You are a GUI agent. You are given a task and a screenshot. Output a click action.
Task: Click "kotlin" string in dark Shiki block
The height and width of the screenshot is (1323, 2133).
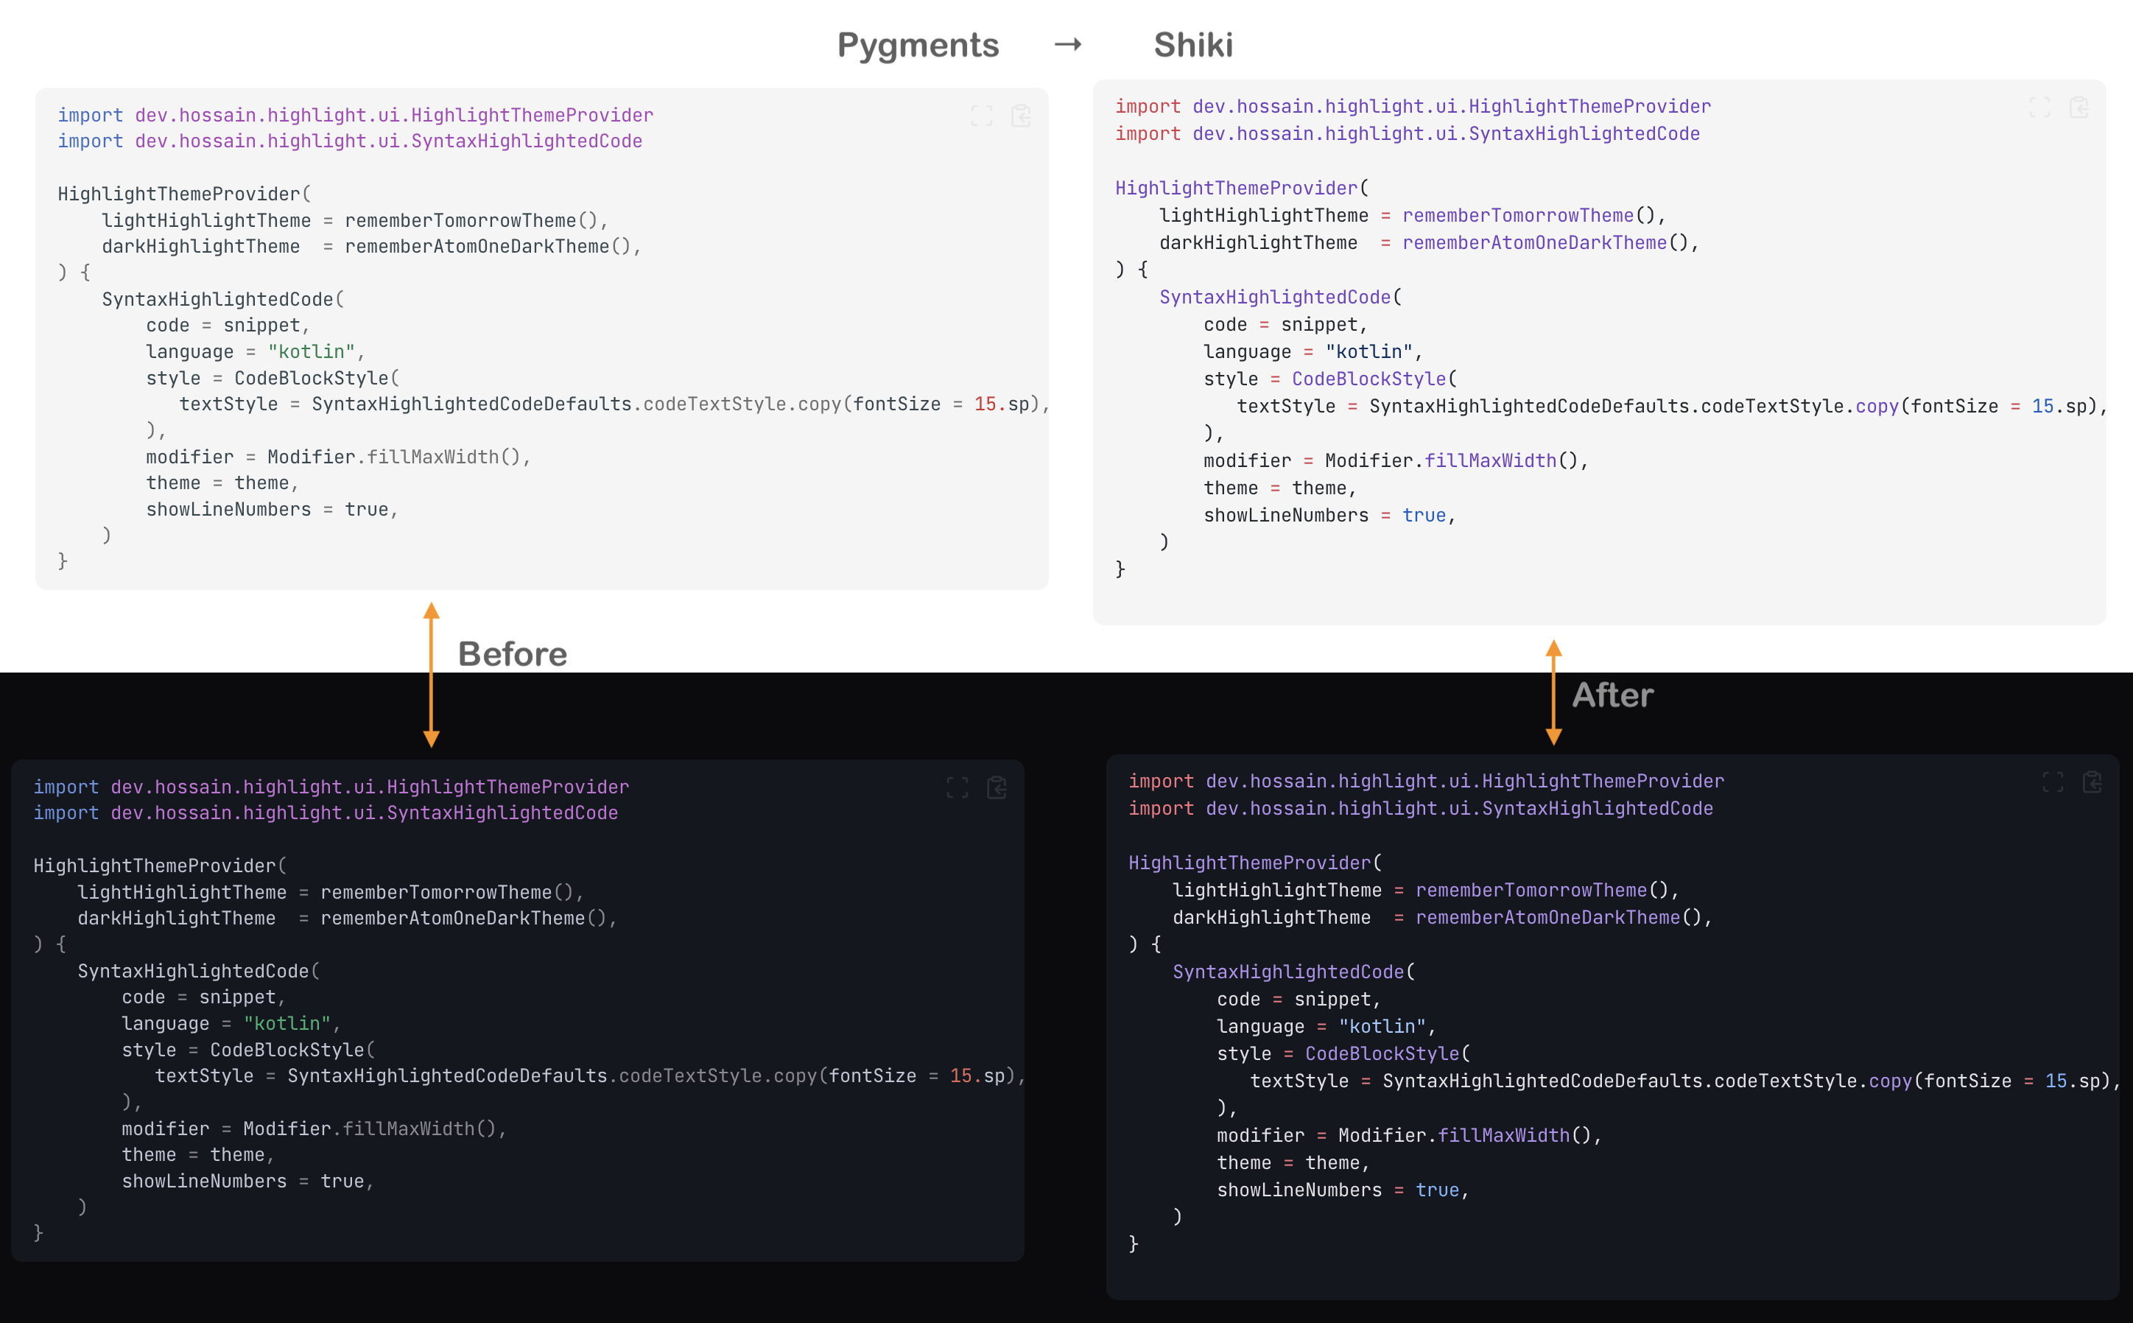1382,1026
